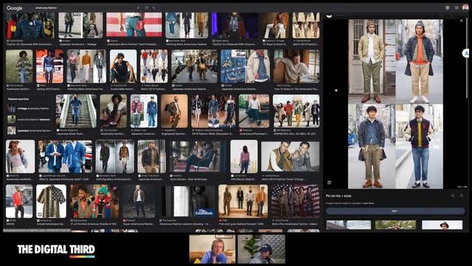The width and height of the screenshot is (472, 266).
Task: Open search by image camera icon
Action: coord(147,8)
